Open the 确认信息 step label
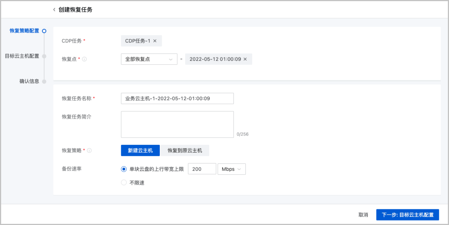449x225 pixels. click(x=29, y=81)
